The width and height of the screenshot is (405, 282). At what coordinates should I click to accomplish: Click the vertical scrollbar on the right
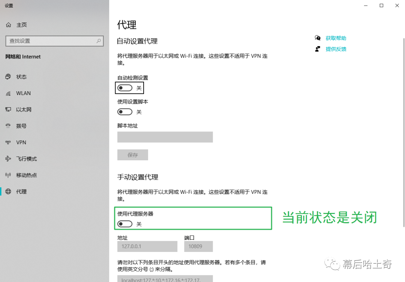point(403,131)
